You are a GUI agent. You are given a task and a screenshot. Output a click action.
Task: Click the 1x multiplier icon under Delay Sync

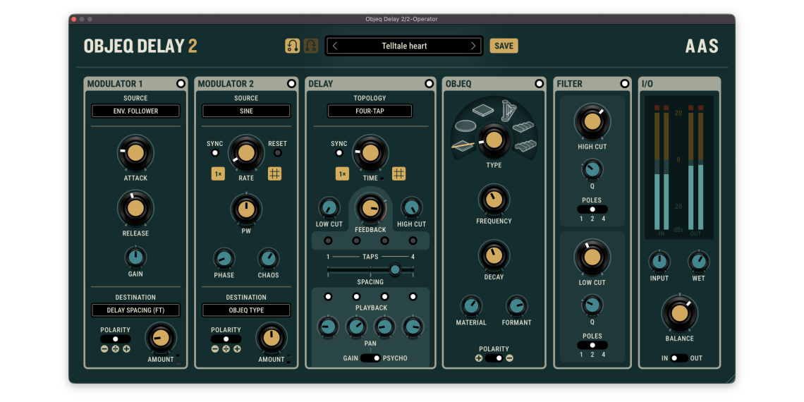pyautogui.click(x=342, y=174)
